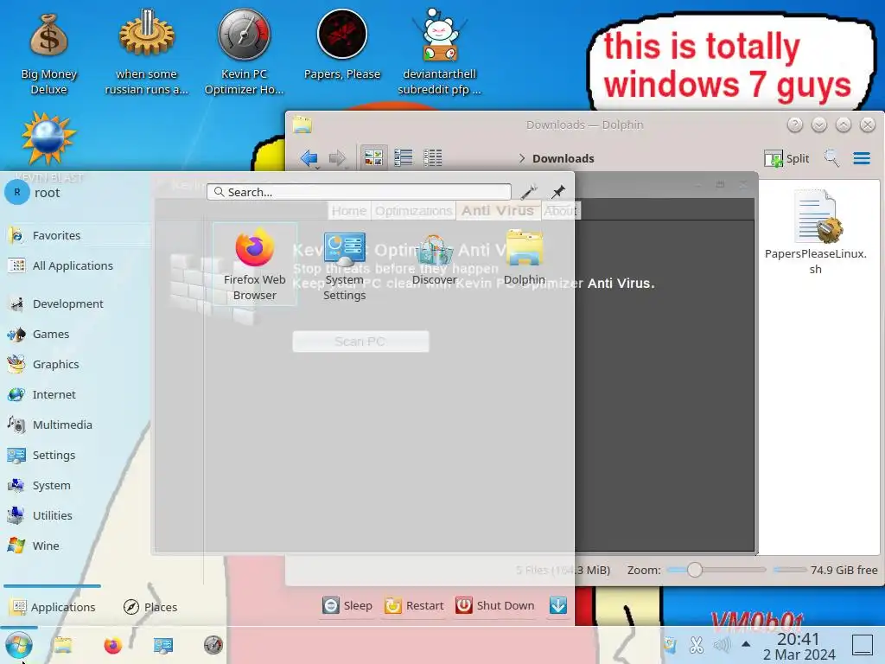Select Favorites category in launcher
The image size is (885, 664).
76,235
